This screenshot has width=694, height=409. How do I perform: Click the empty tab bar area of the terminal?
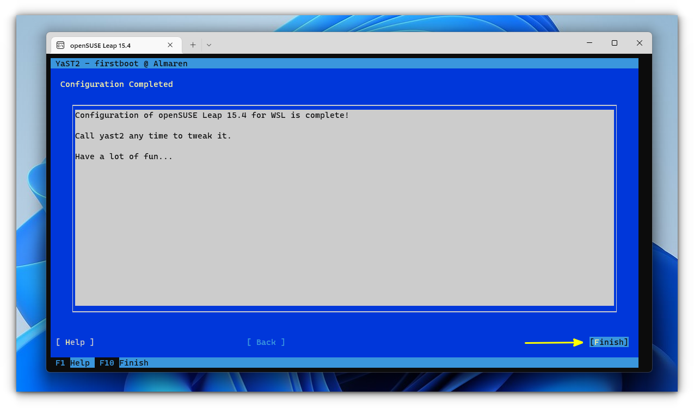(381, 43)
